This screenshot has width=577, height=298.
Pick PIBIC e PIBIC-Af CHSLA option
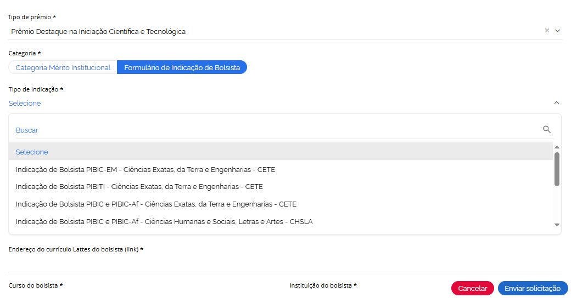164,222
